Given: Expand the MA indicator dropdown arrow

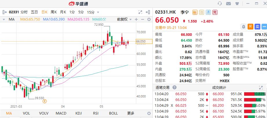Looking at the screenshot, I should pyautogui.click(x=4, y=20).
